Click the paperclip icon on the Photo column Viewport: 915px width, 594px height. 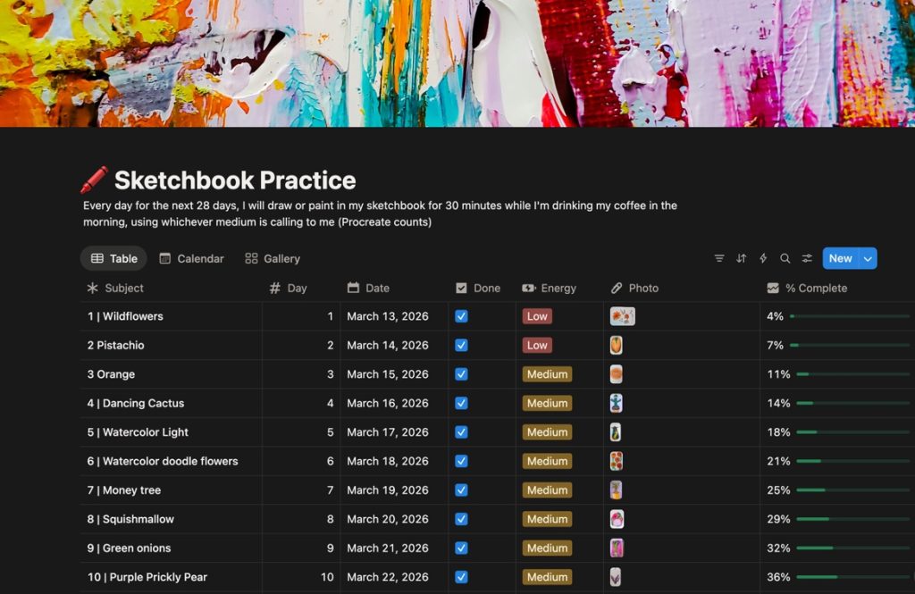point(615,288)
